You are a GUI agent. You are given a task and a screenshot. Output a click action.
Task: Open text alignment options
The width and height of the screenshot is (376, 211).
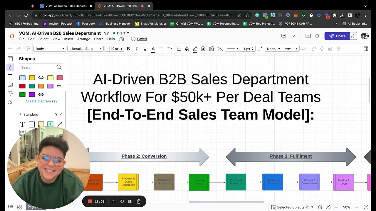161,49
